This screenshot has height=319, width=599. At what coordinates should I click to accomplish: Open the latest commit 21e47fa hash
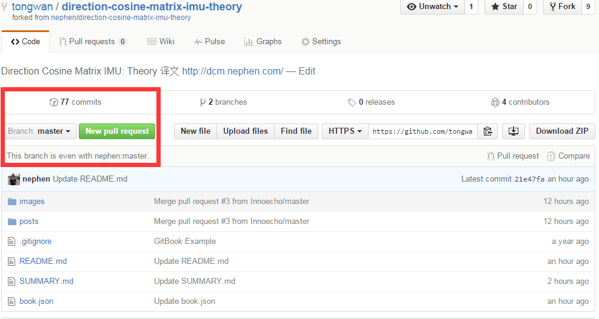tap(529, 179)
